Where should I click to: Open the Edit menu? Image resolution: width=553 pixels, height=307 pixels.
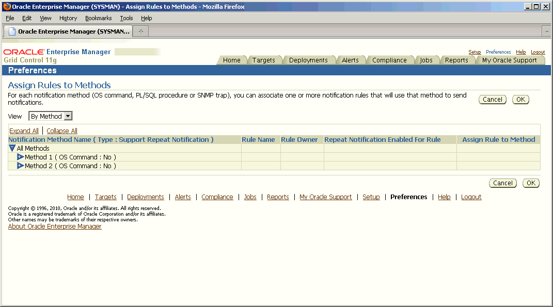click(27, 18)
